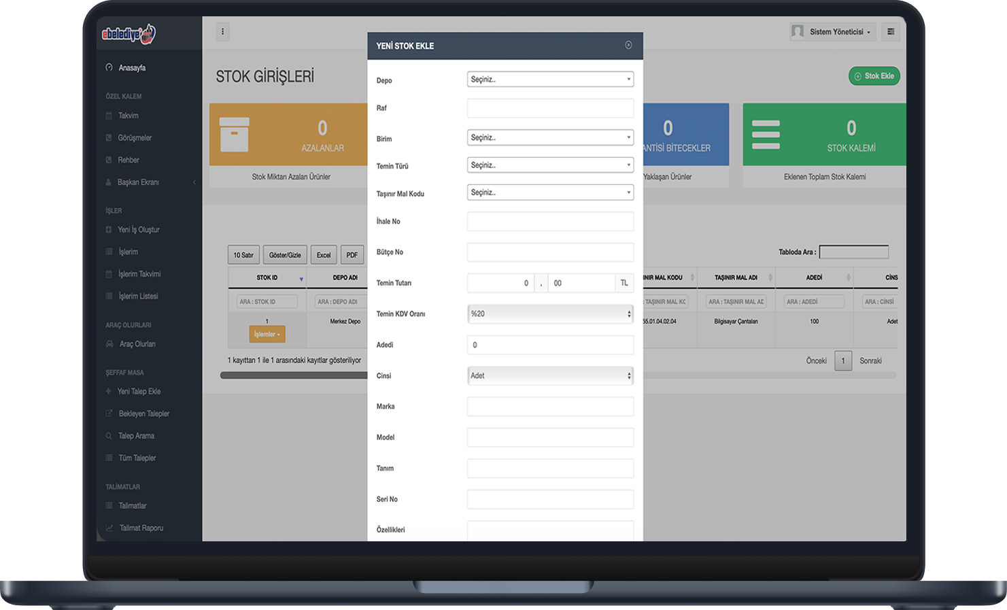Expand the Birim select box
The image size is (1007, 610).
[550, 137]
